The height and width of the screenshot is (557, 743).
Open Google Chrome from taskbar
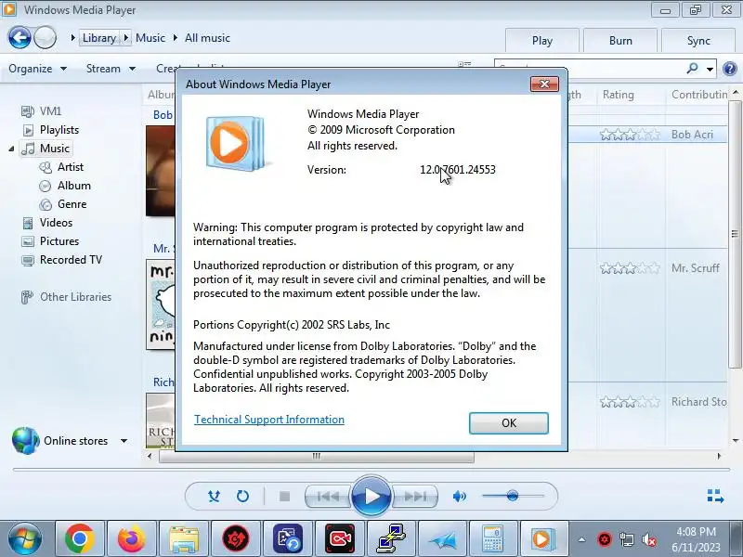[x=80, y=538]
